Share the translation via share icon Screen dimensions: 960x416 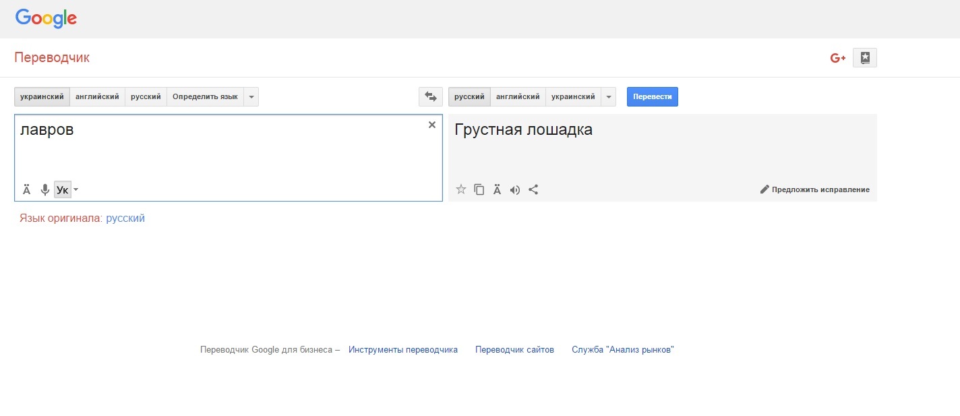[x=533, y=189]
